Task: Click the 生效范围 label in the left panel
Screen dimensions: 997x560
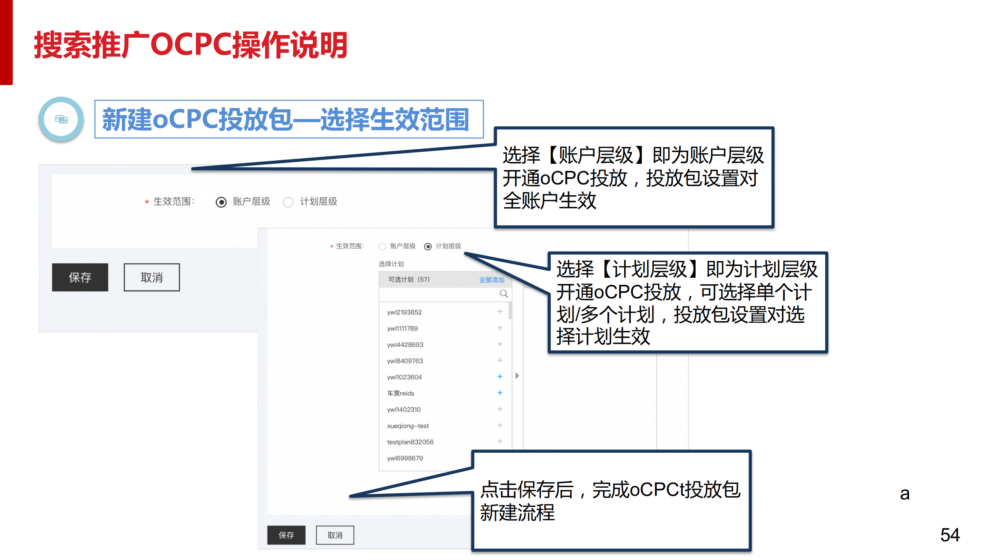Action: (x=173, y=201)
